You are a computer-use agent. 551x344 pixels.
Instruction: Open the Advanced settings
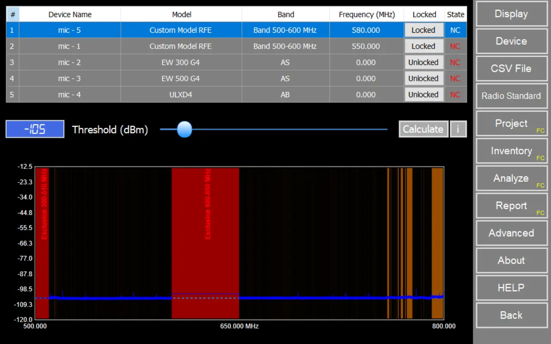point(511,233)
